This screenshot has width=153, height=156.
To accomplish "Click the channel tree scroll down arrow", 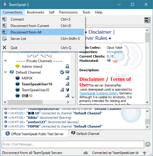I will [x=73, y=97].
